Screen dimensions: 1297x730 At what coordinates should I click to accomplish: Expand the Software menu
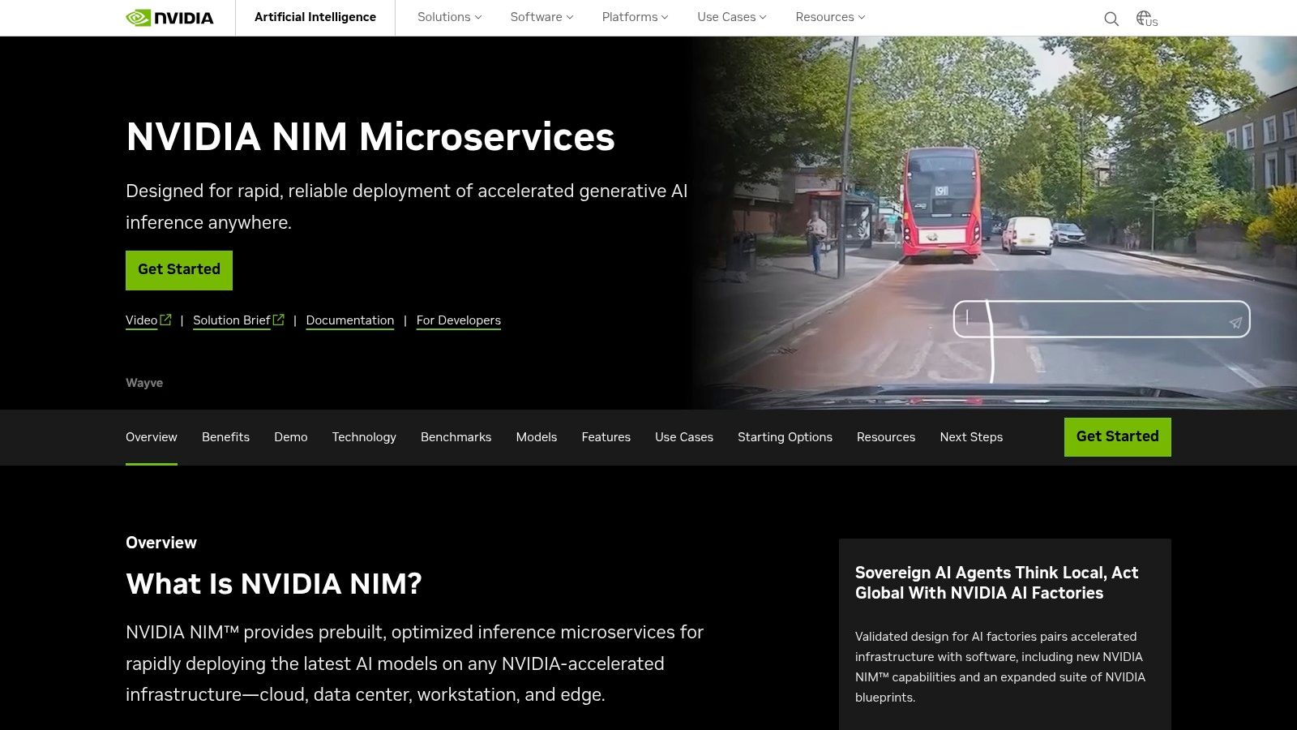[540, 17]
